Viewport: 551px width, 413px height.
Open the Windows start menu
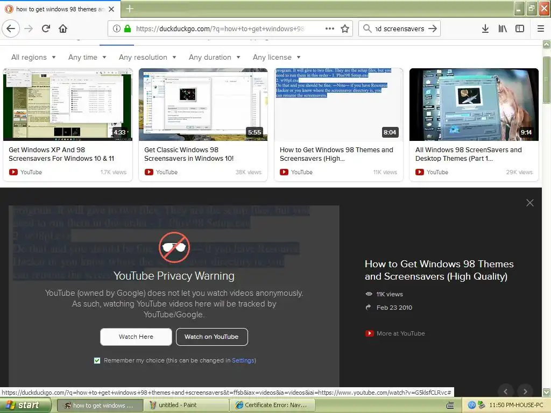25,405
